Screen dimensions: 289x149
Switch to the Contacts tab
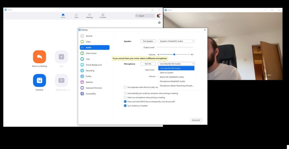coord(103,16)
